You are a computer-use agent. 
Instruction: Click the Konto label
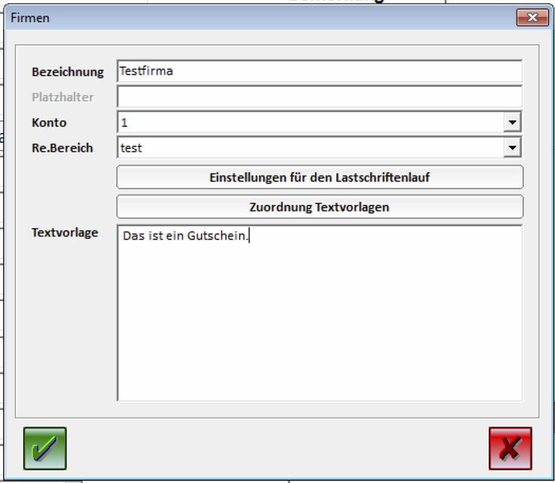(49, 123)
